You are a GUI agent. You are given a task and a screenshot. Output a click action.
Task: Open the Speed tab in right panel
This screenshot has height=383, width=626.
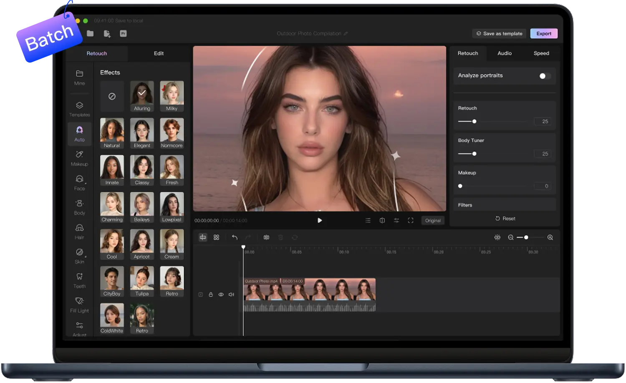click(541, 53)
